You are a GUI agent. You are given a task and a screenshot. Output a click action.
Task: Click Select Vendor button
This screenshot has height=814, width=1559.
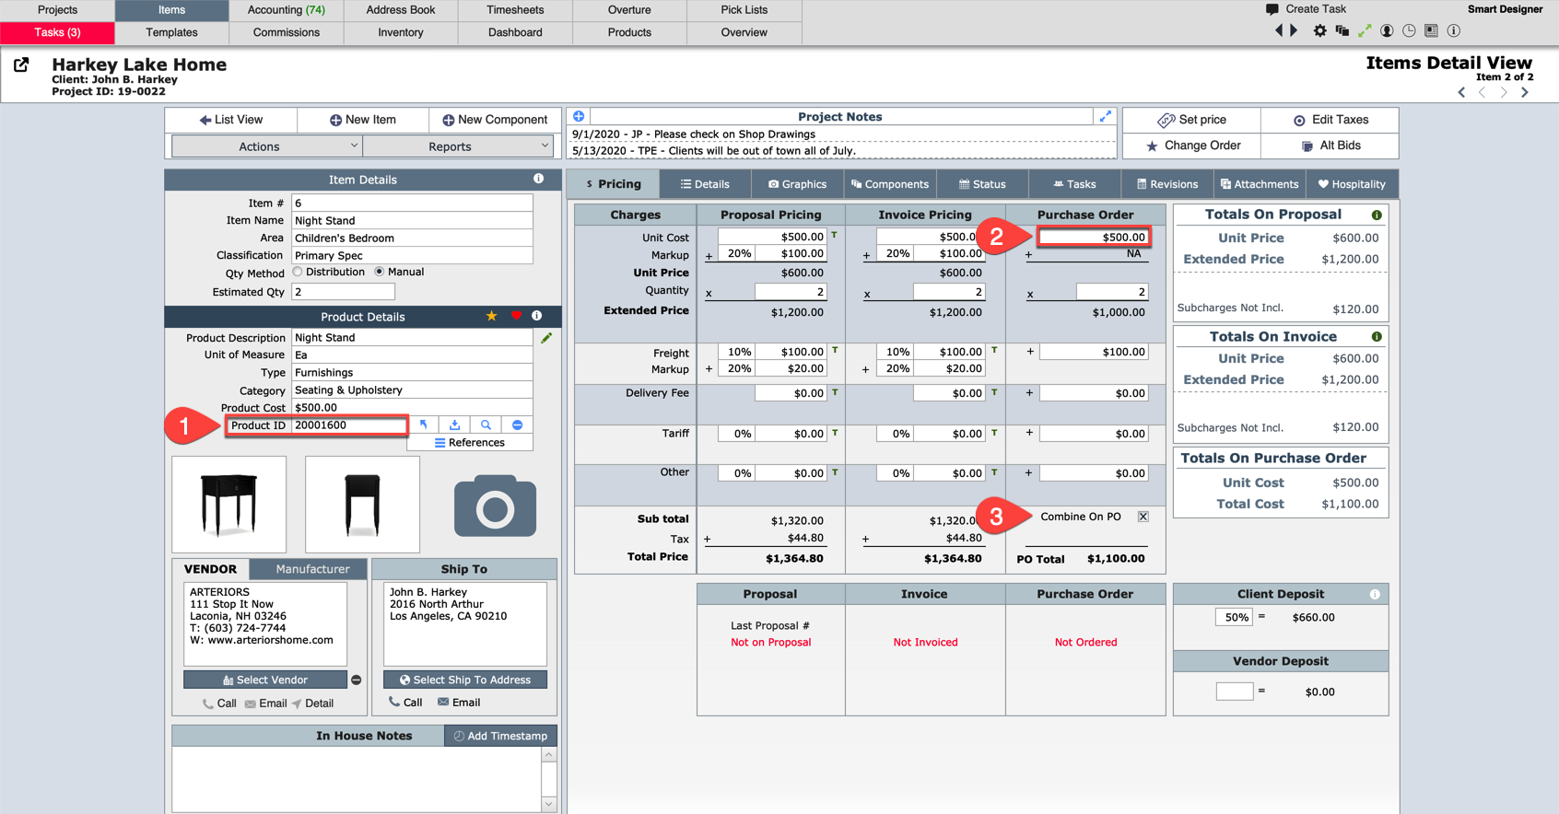pos(265,680)
